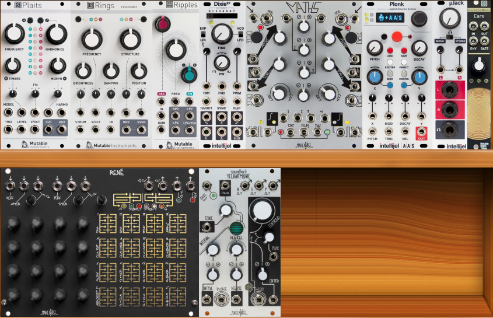Adjust the Dixie PW knob
493x318 pixels.
(222, 62)
